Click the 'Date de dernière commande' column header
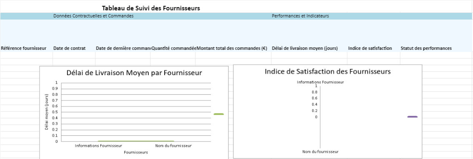Image resolution: width=473 pixels, height=159 pixels. (x=123, y=48)
